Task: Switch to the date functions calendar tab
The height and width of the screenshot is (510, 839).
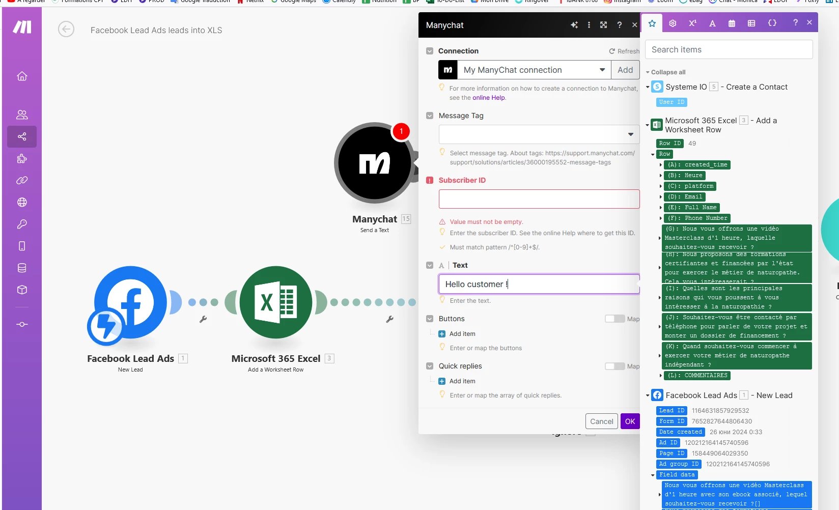Action: point(732,23)
